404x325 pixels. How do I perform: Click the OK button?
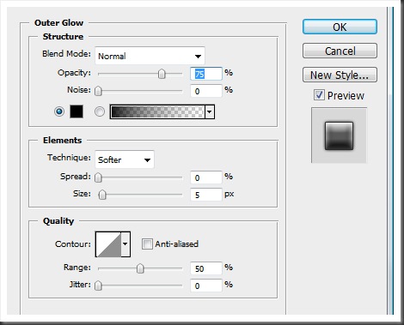[340, 27]
